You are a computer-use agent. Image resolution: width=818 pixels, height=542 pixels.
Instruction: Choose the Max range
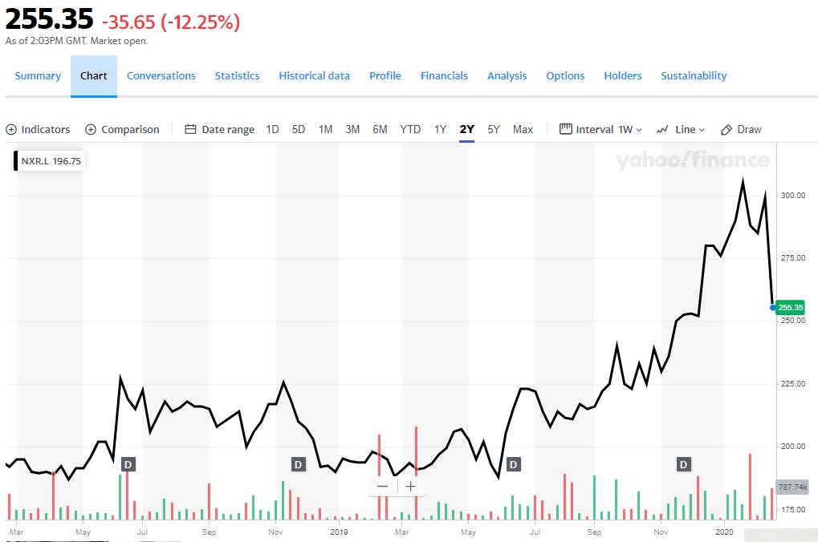(x=523, y=129)
